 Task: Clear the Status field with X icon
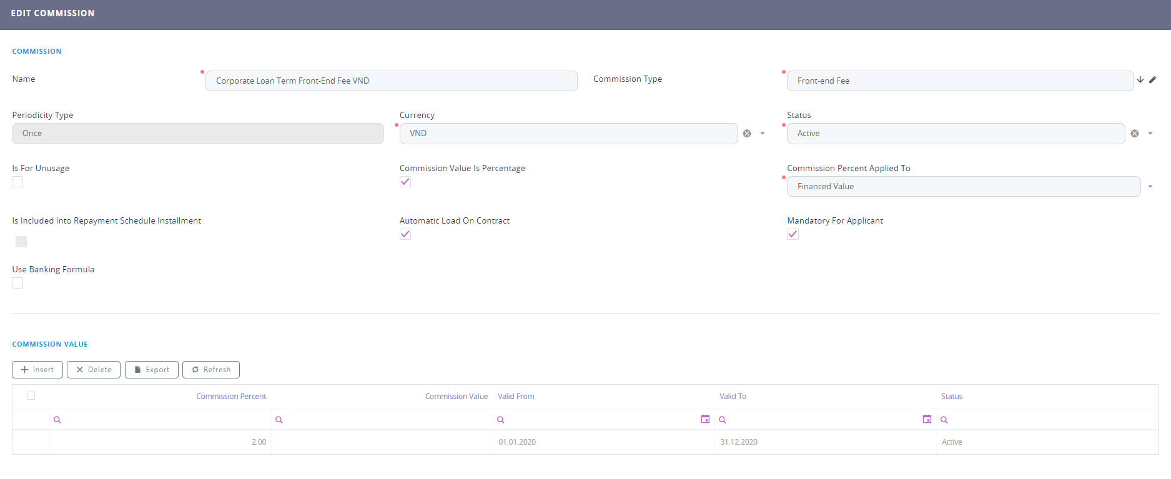pyautogui.click(x=1135, y=134)
